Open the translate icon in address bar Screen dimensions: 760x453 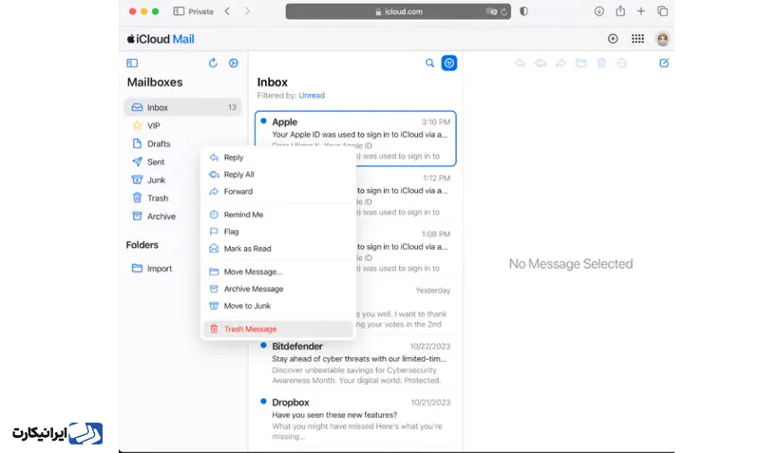tap(491, 11)
